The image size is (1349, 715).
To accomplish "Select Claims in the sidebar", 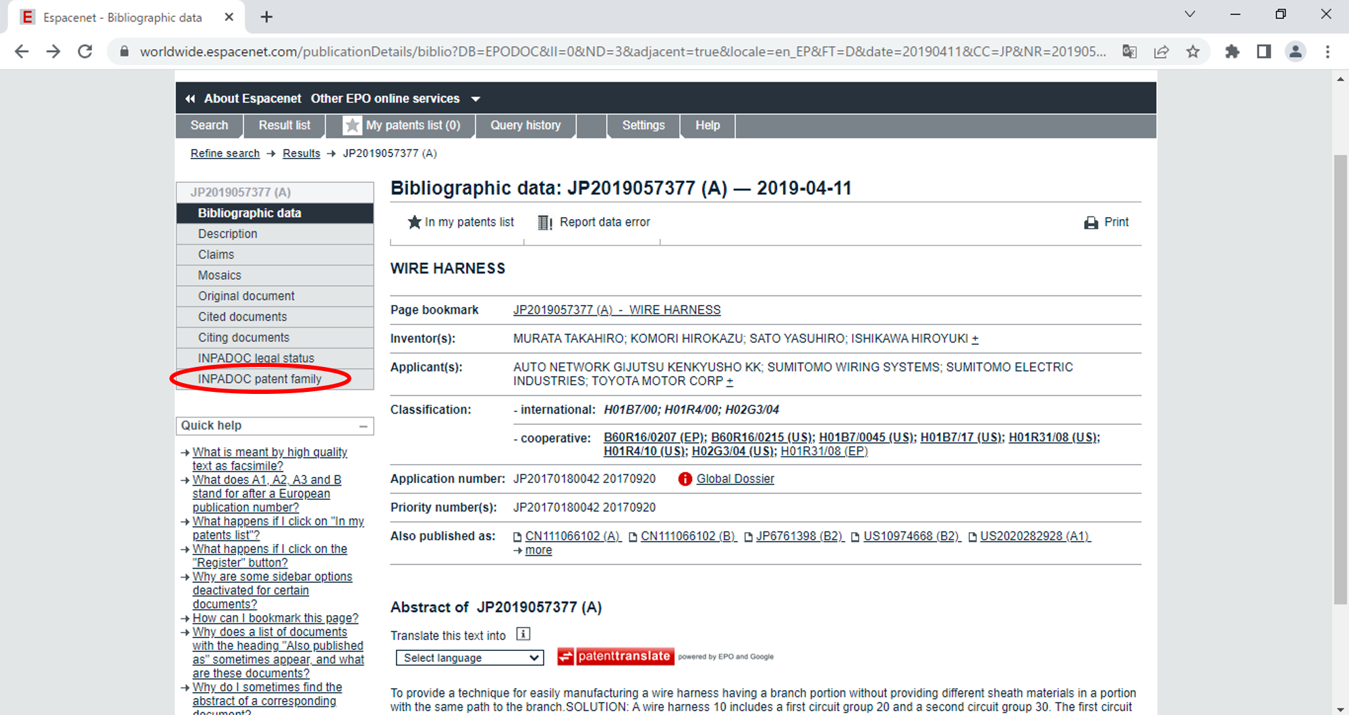I will [x=275, y=255].
